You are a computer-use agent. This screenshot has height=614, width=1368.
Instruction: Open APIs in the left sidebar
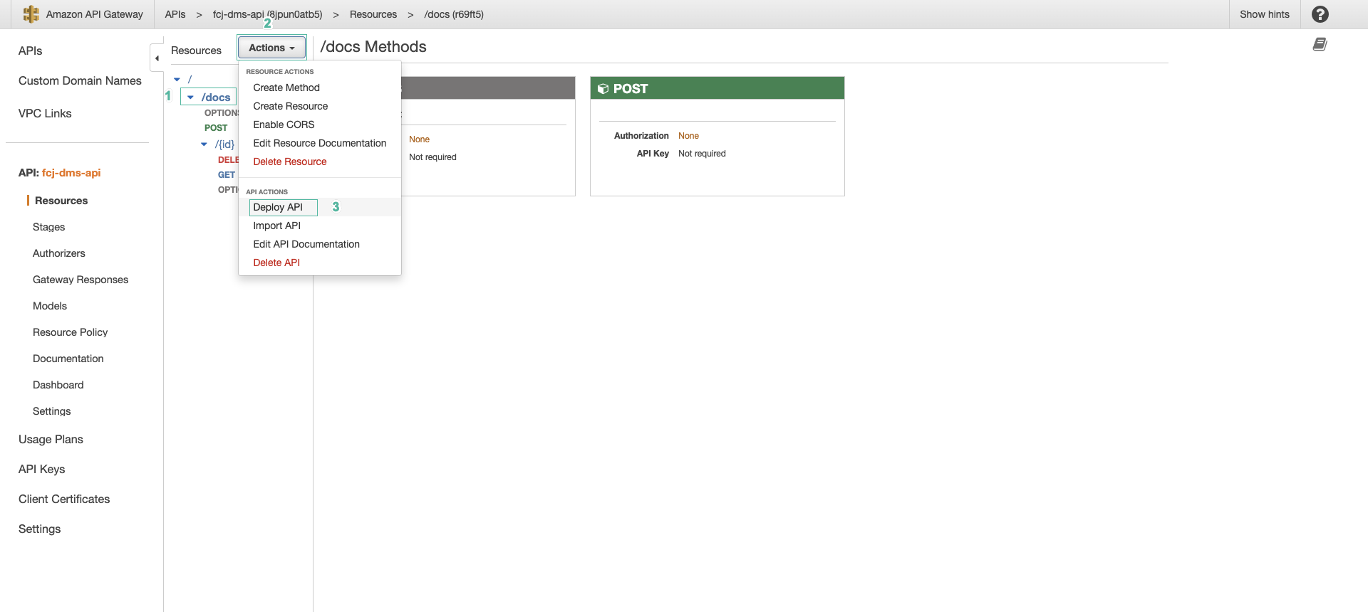[30, 51]
